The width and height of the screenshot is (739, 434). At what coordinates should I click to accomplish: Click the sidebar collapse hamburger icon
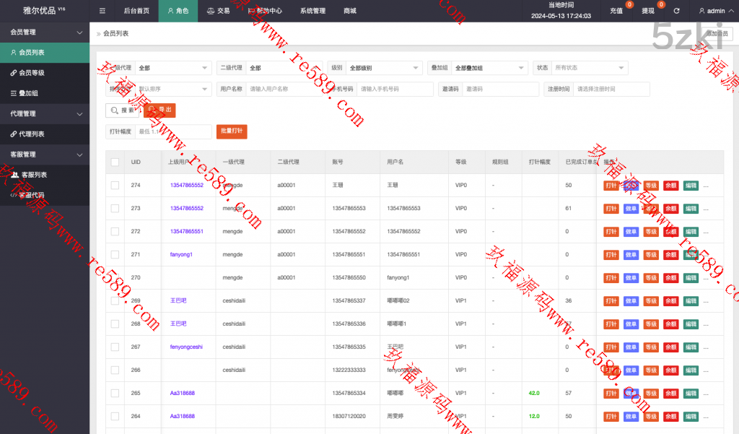(102, 11)
